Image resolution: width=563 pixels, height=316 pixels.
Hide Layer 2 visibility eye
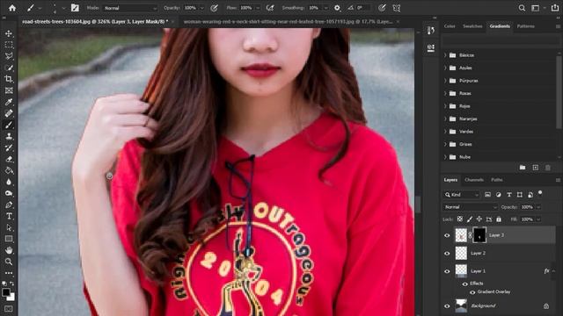[x=447, y=254]
